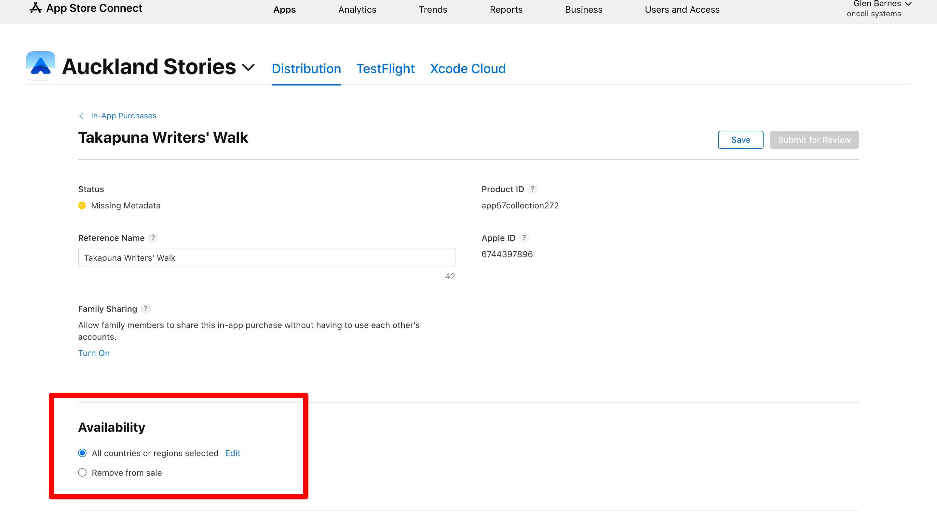Click the Auckland Stories app icon

pos(40,66)
